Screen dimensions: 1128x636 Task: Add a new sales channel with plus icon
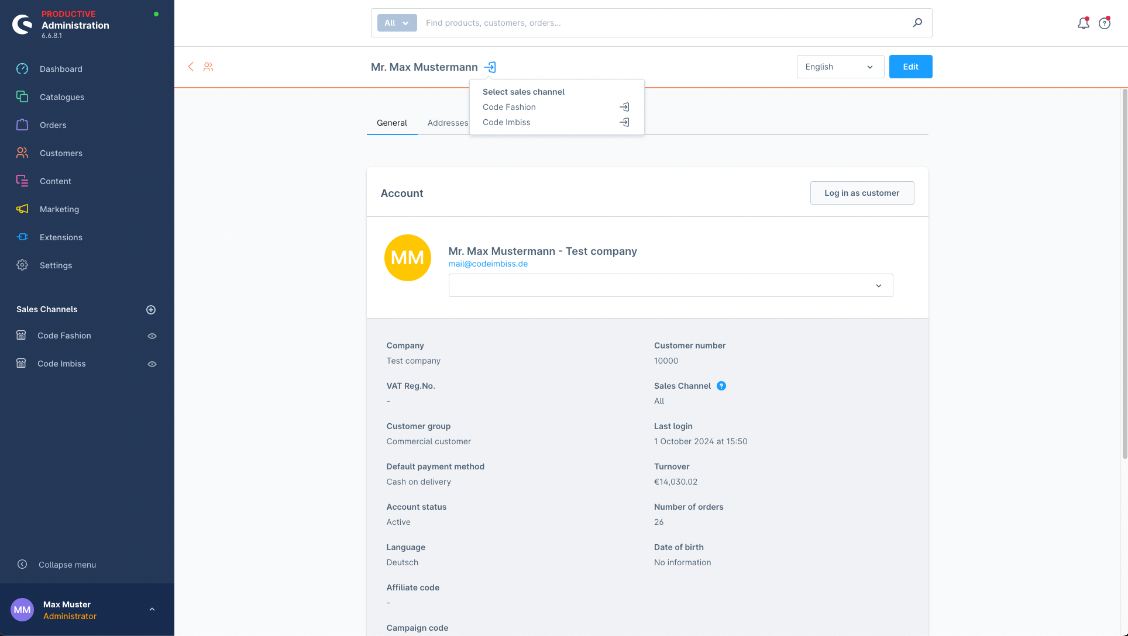pyautogui.click(x=151, y=310)
